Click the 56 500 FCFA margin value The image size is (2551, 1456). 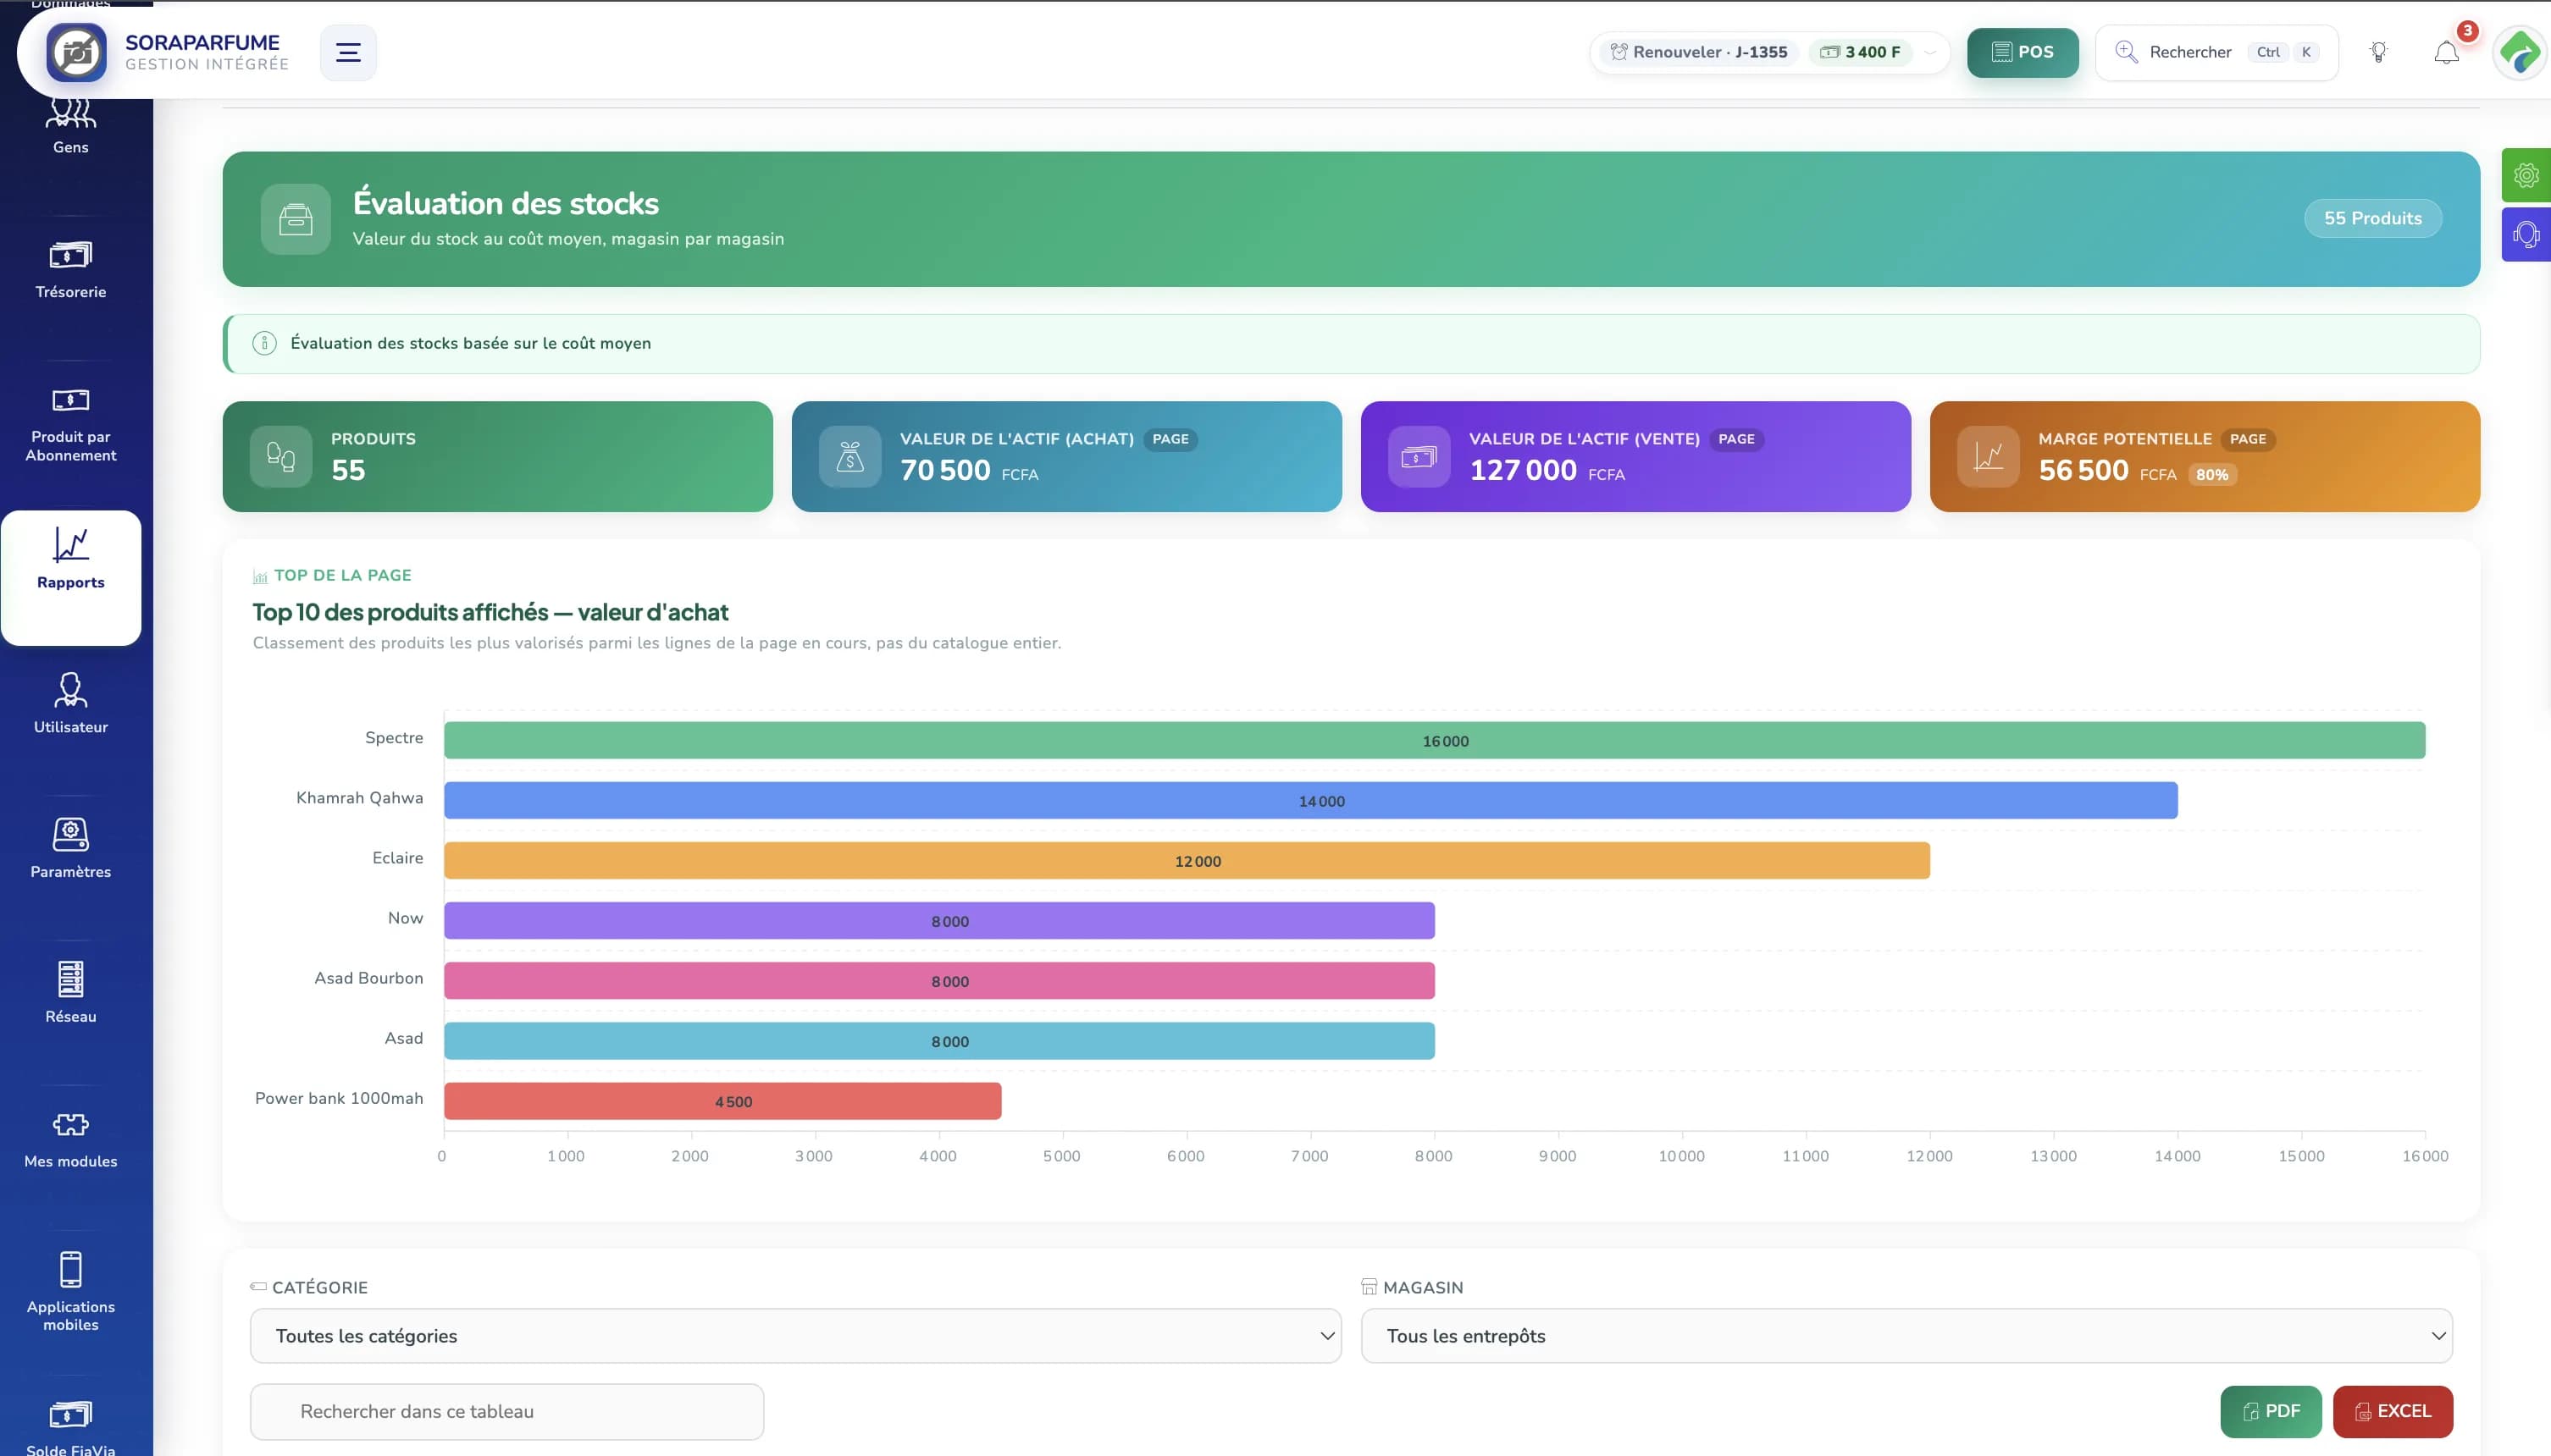(2107, 470)
